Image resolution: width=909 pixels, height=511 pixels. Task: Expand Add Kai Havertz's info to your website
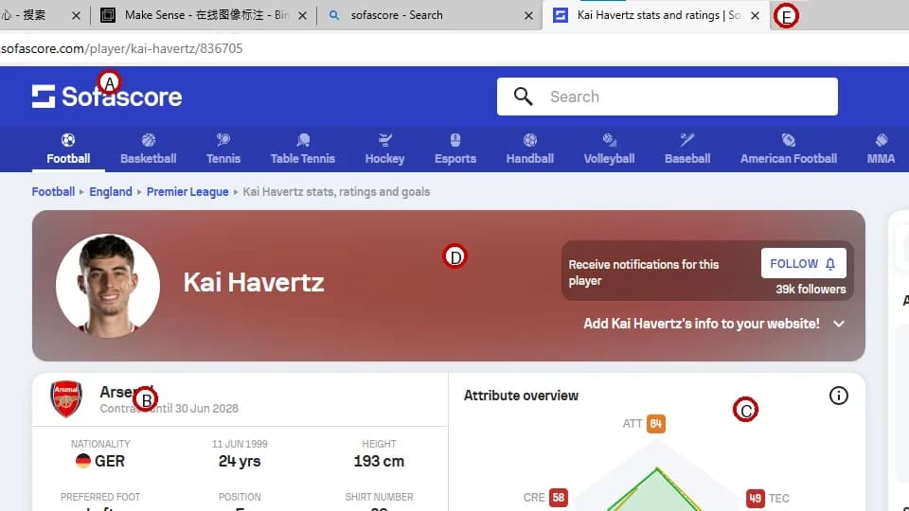pos(714,324)
